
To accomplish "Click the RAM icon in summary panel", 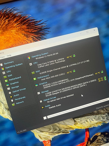I will coord(33,73).
